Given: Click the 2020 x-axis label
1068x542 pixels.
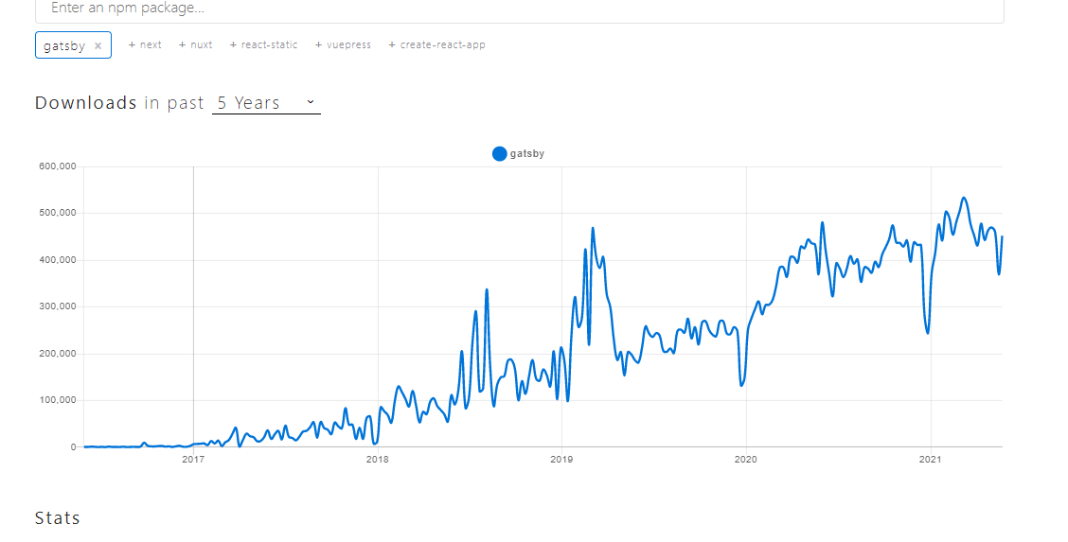Looking at the screenshot, I should (x=746, y=460).
